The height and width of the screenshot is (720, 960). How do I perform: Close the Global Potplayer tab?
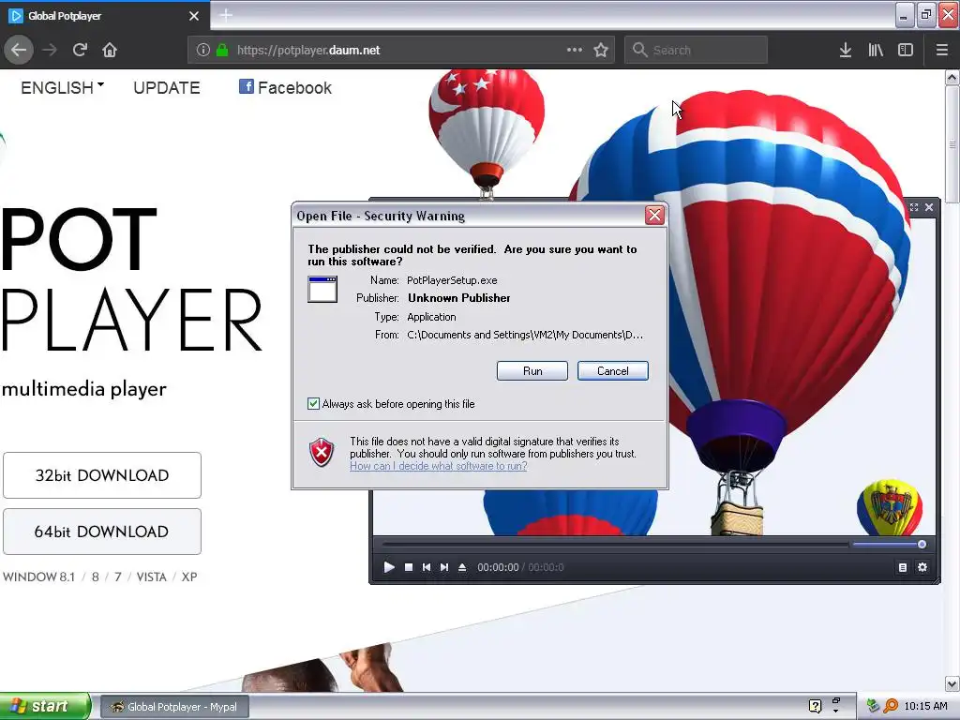pos(194,16)
